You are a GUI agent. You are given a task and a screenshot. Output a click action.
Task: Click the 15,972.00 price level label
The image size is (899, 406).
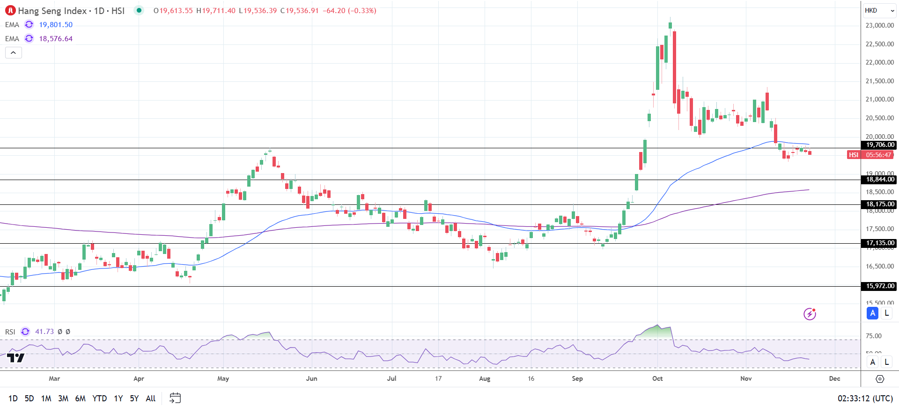click(880, 286)
